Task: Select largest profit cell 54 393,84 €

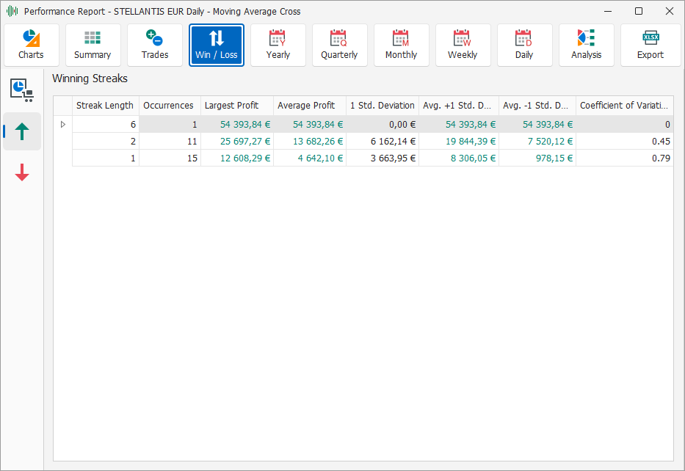Action: [237, 125]
